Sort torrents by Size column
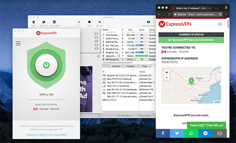Screen dimensions: 236x143 130,30
